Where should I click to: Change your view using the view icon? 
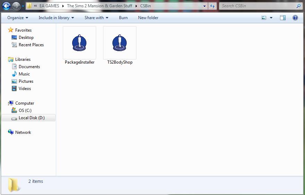[x=264, y=18]
